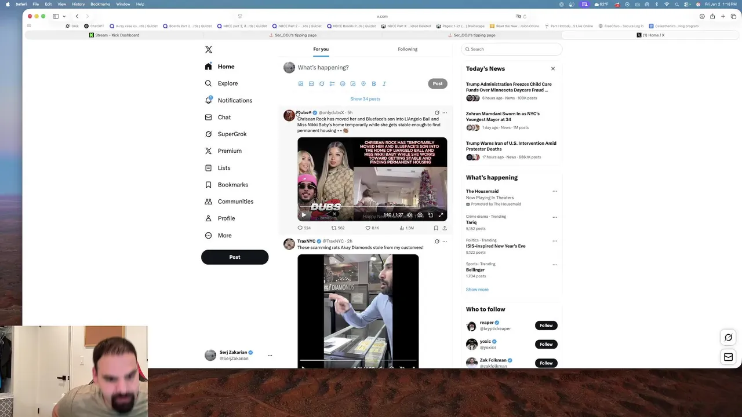Follow reaper

546,325
